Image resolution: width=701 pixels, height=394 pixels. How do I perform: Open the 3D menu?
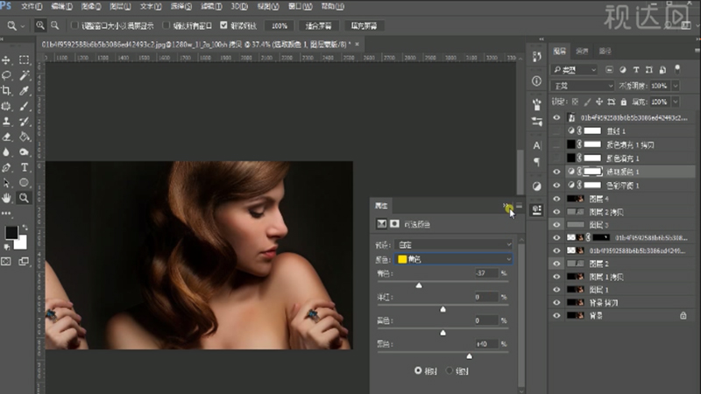coord(239,6)
